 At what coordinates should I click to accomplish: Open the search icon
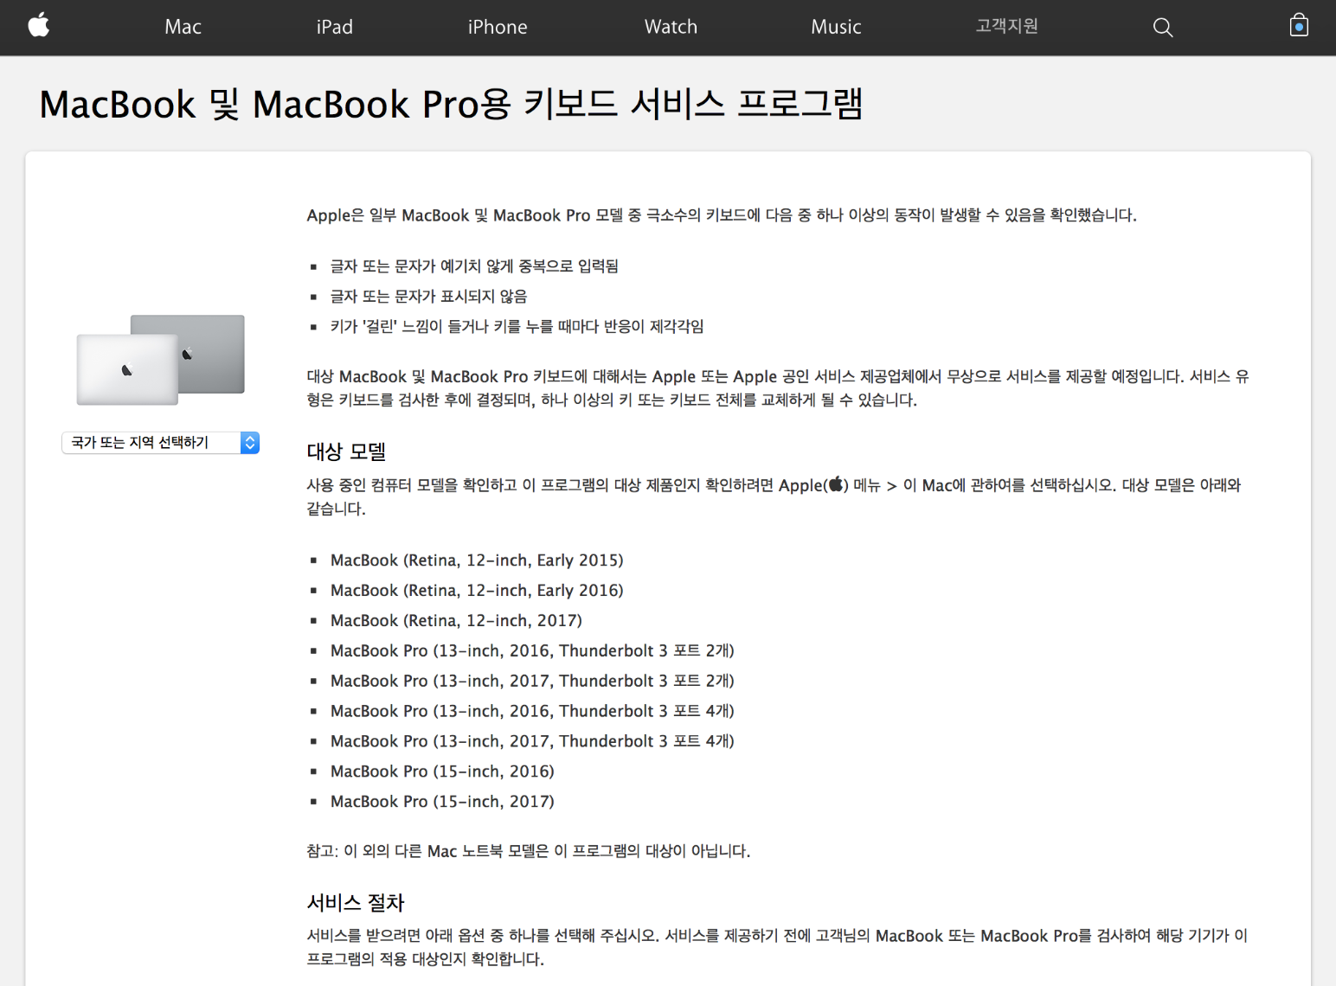coord(1162,27)
